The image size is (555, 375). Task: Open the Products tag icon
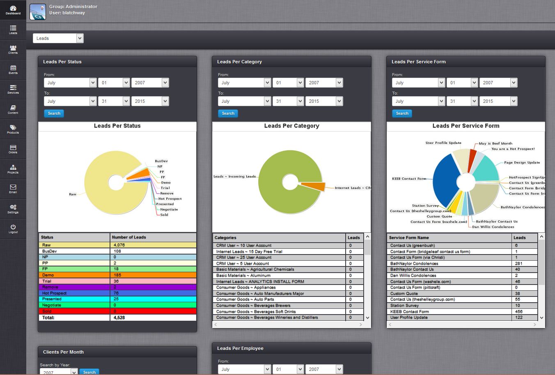pos(13,129)
